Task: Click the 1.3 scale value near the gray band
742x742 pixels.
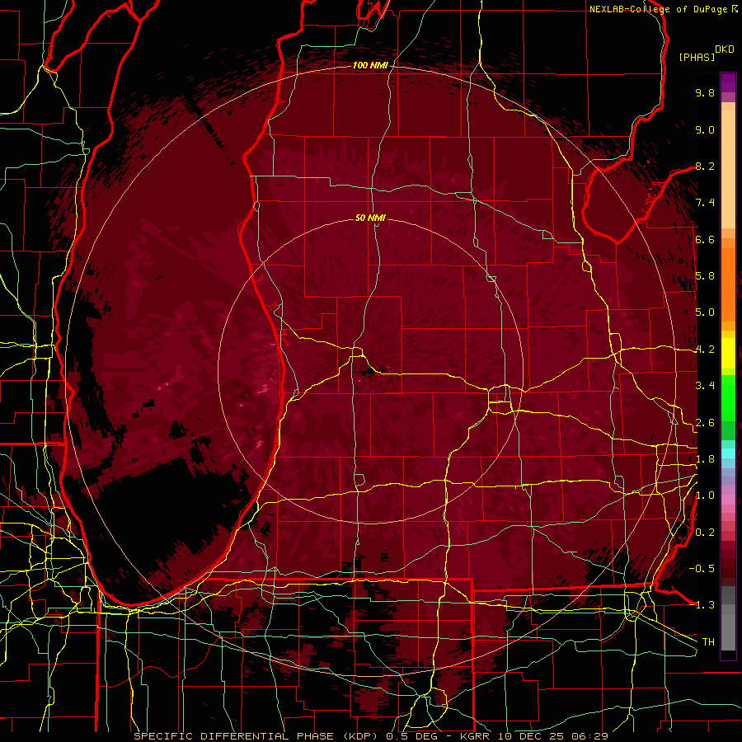Action: (705, 605)
